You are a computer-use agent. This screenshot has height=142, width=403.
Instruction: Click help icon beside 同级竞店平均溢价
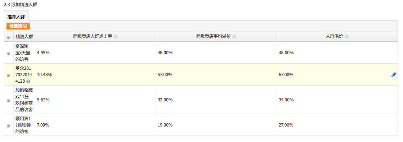point(234,37)
